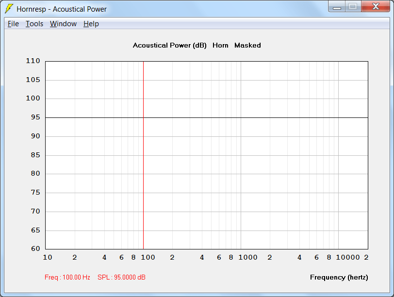Click the black 95 dB response line
The height and width of the screenshot is (297, 394).
(x=207, y=117)
